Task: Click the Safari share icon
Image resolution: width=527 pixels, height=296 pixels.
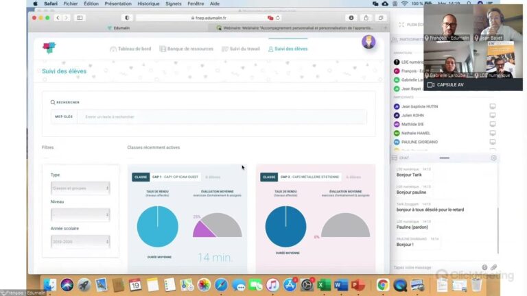Action: [x=366, y=18]
